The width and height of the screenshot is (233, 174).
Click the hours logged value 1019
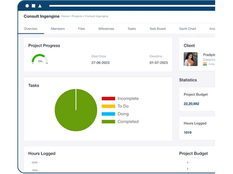click(x=188, y=133)
